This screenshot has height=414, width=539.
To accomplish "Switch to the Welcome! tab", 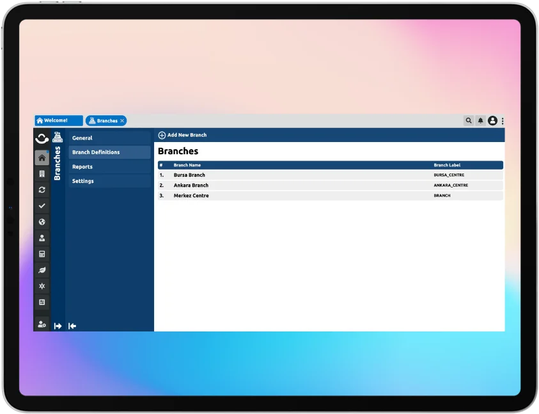I will (58, 120).
